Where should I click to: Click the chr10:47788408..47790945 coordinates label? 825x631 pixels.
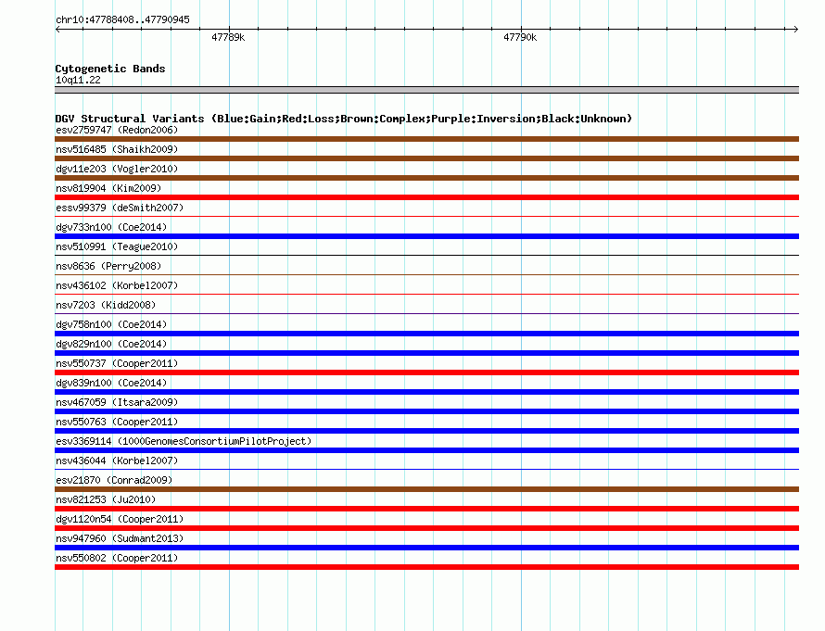coord(122,19)
